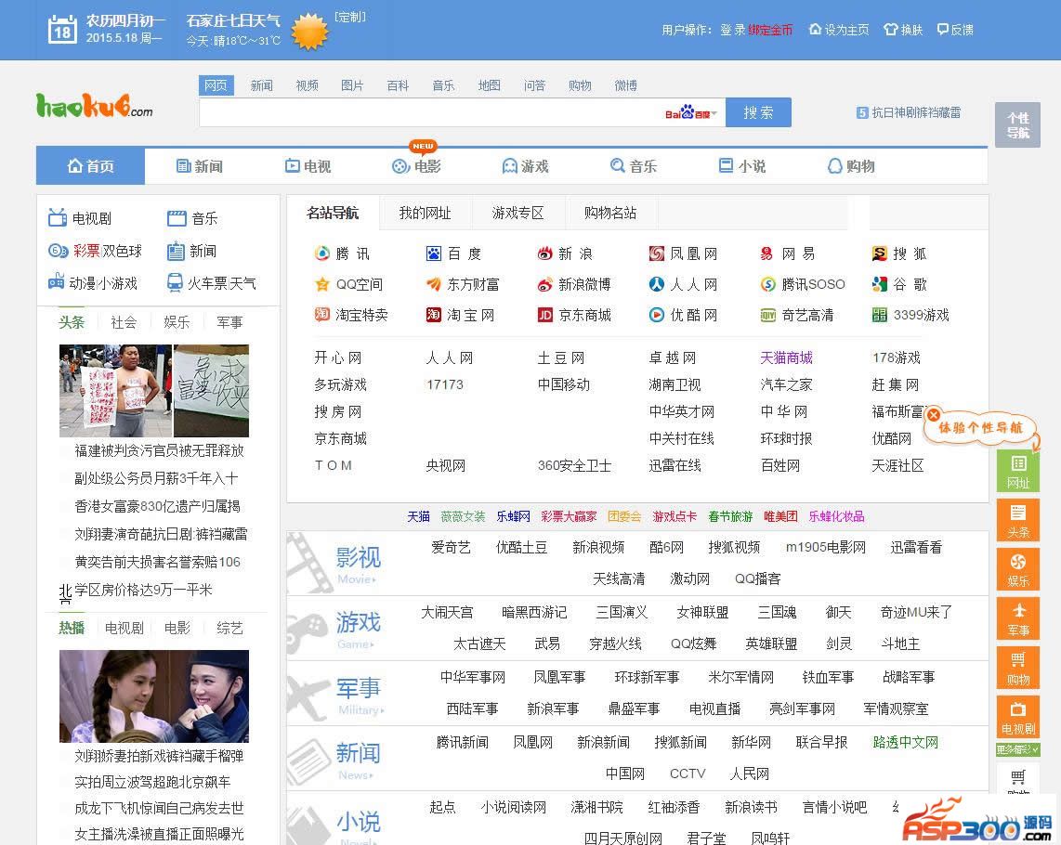Select the 图片 search type tab
Image resolution: width=1061 pixels, height=845 pixels.
click(x=352, y=85)
